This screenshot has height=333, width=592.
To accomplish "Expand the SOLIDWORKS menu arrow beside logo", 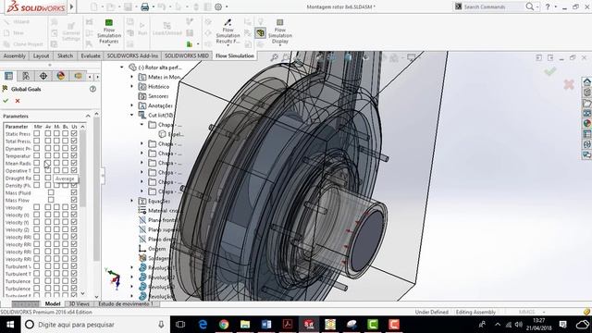I will tap(71, 6).
